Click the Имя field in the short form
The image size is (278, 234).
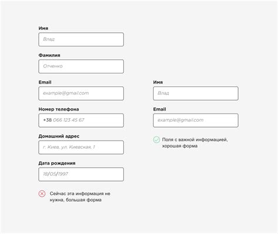[x=196, y=93]
